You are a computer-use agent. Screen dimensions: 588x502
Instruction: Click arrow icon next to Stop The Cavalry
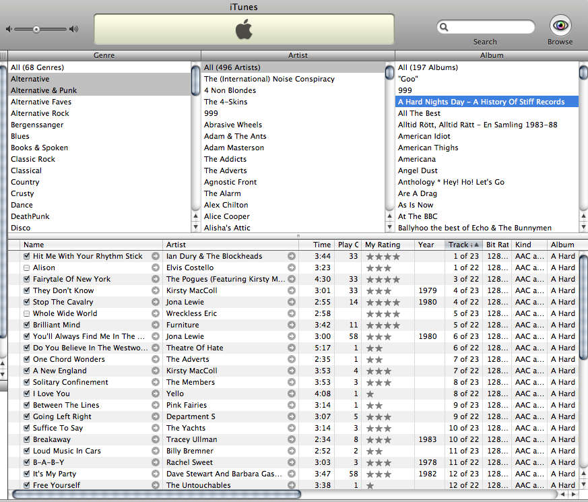click(x=156, y=302)
